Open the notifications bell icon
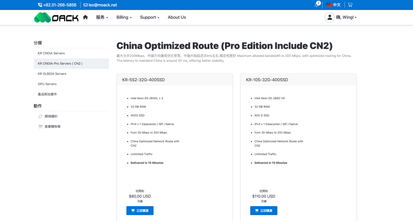 click(317, 4)
